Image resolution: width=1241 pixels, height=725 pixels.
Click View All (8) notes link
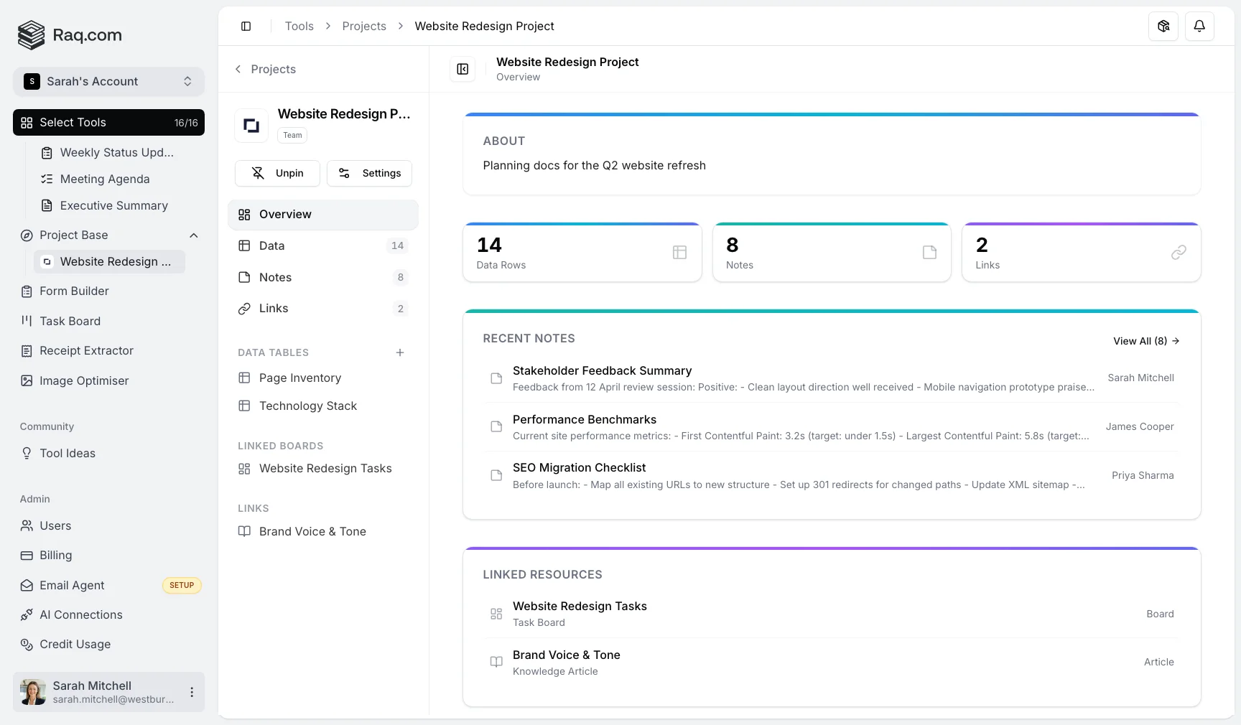pyautogui.click(x=1145, y=341)
